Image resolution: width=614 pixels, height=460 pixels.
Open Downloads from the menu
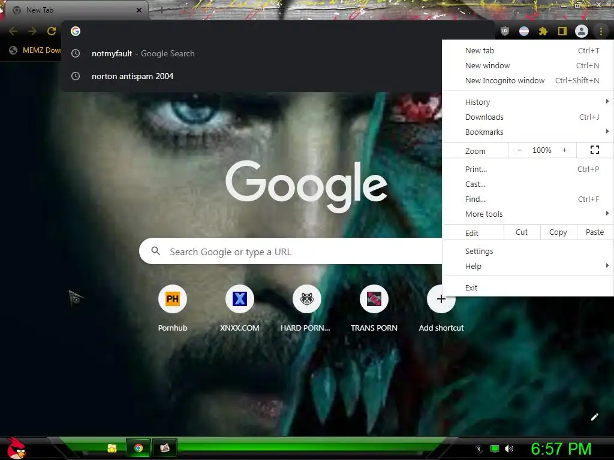(528, 117)
